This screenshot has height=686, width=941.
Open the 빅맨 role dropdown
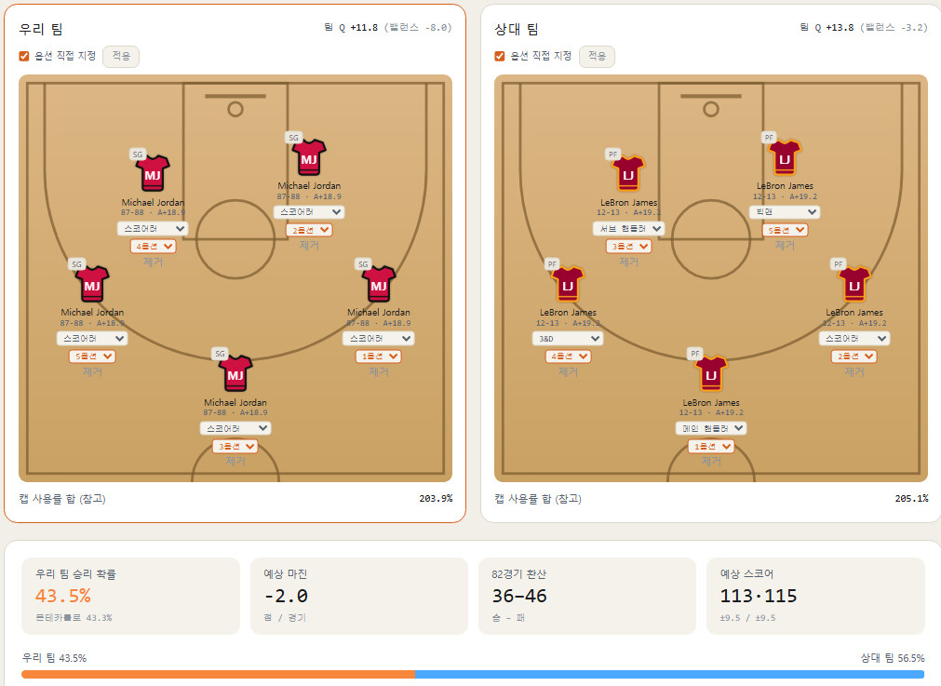[785, 212]
